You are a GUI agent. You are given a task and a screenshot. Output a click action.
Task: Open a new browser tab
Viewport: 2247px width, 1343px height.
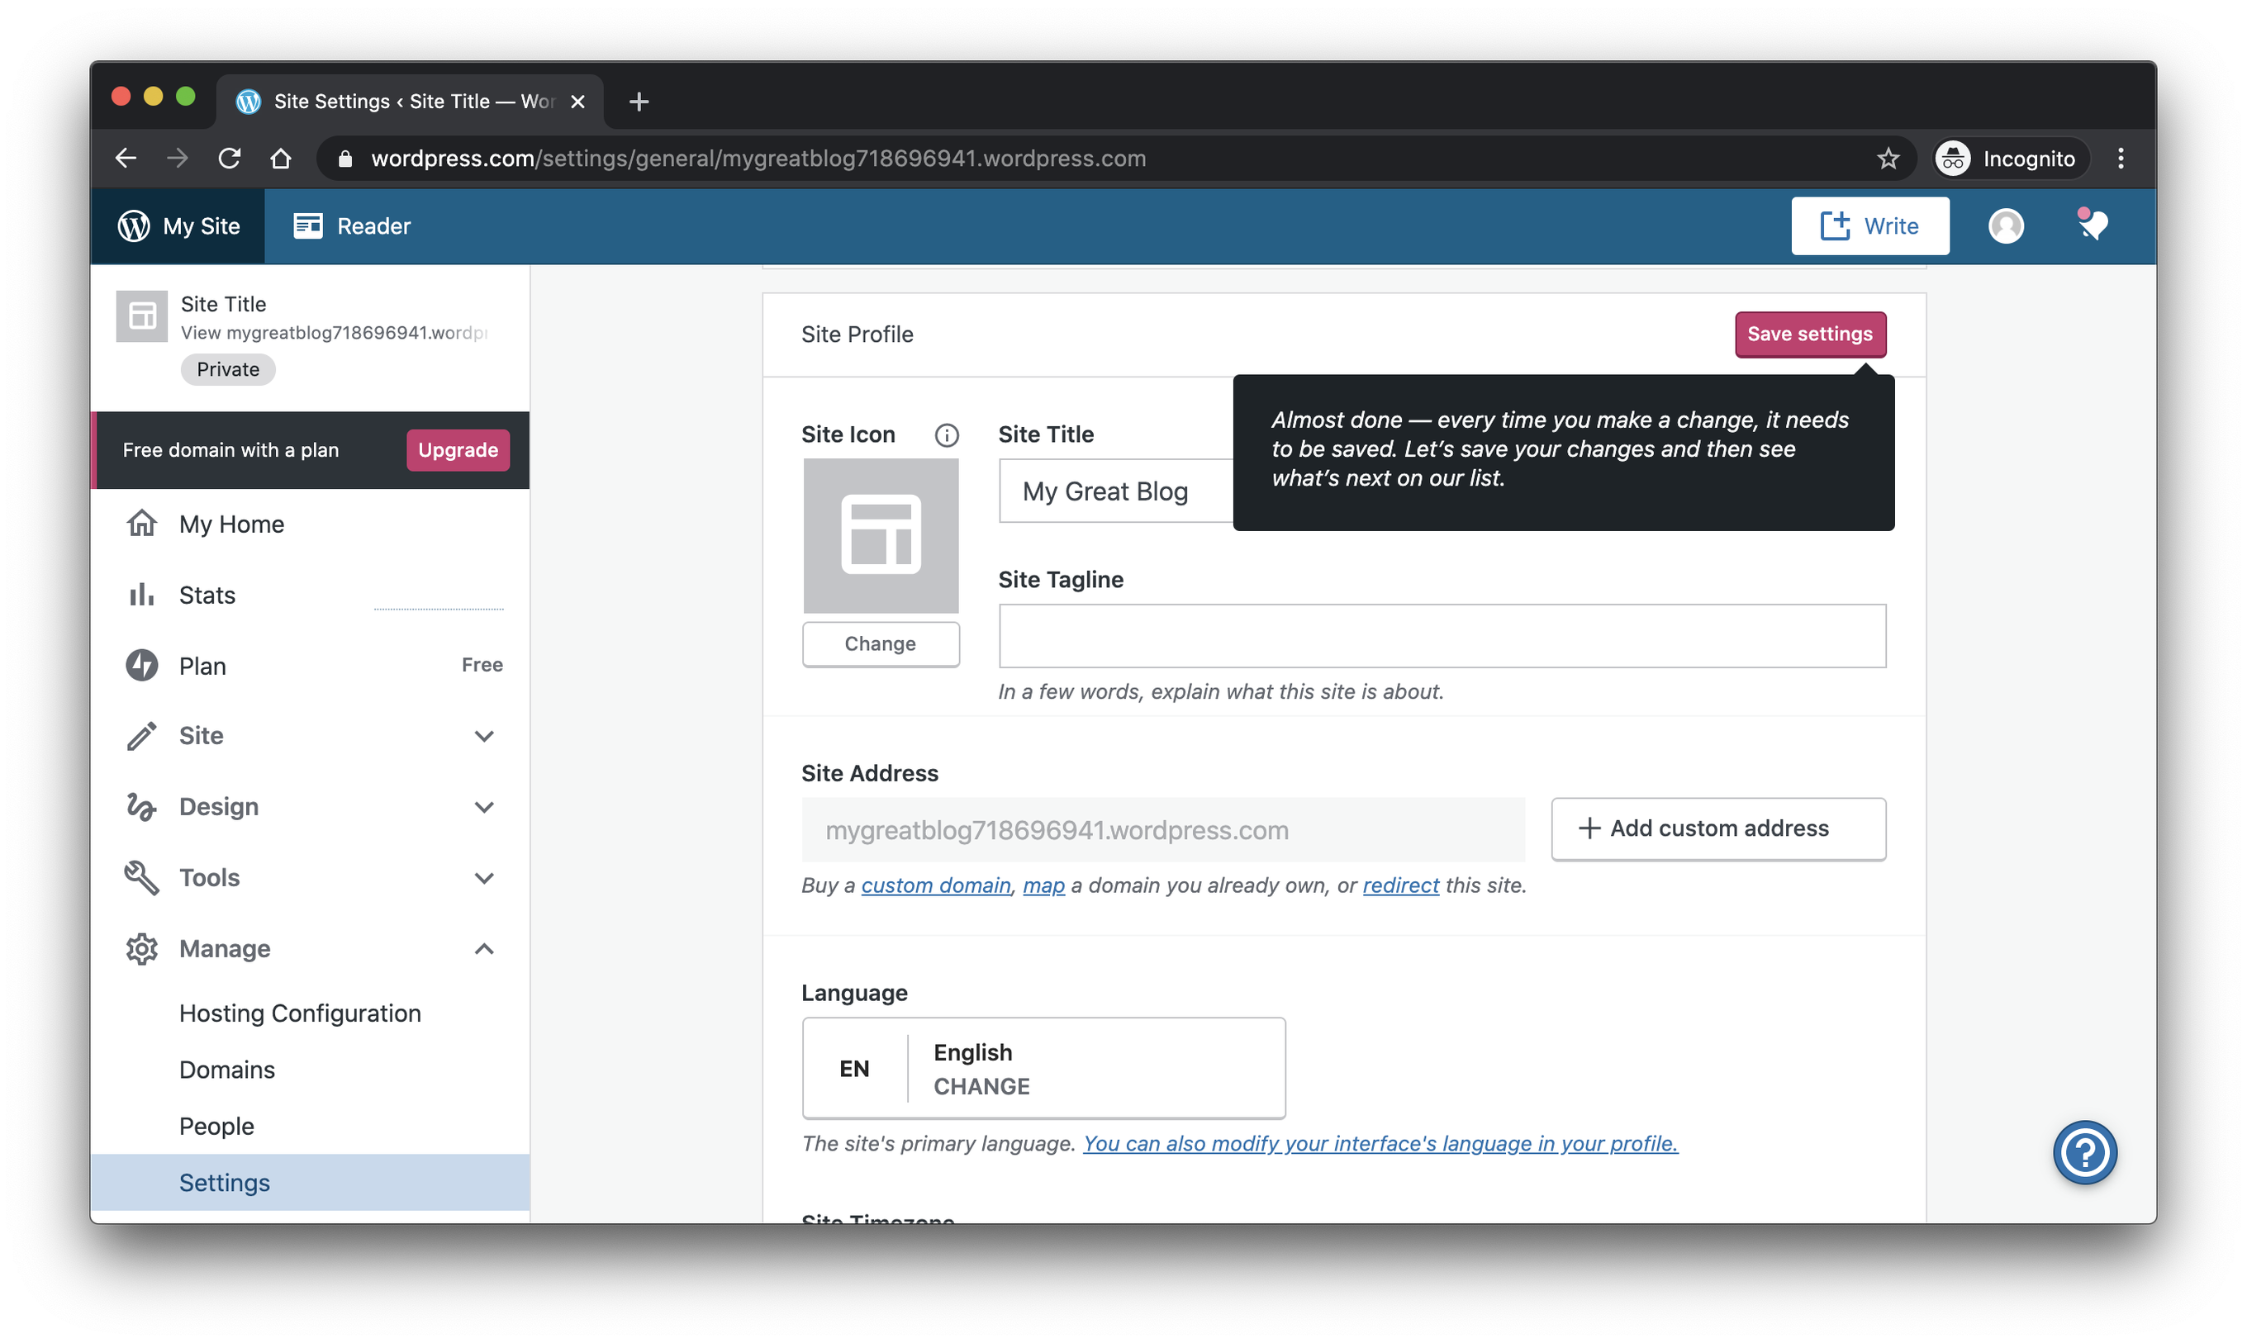coord(638,102)
